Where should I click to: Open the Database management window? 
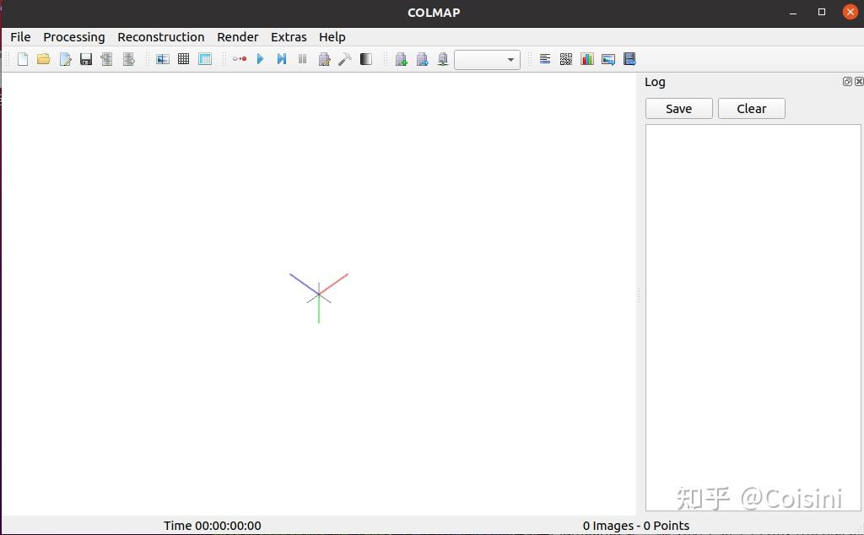(x=204, y=59)
